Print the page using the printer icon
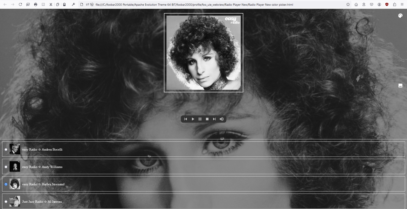Viewport: 407px width, 209px height. 36,4
